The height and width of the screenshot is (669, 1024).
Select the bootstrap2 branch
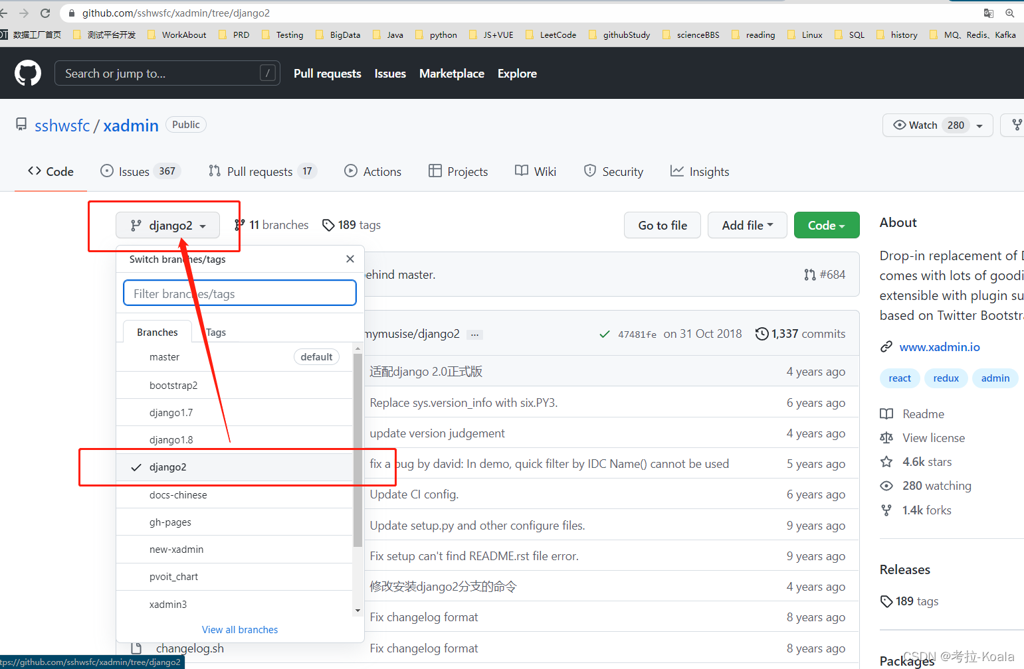[235, 385]
